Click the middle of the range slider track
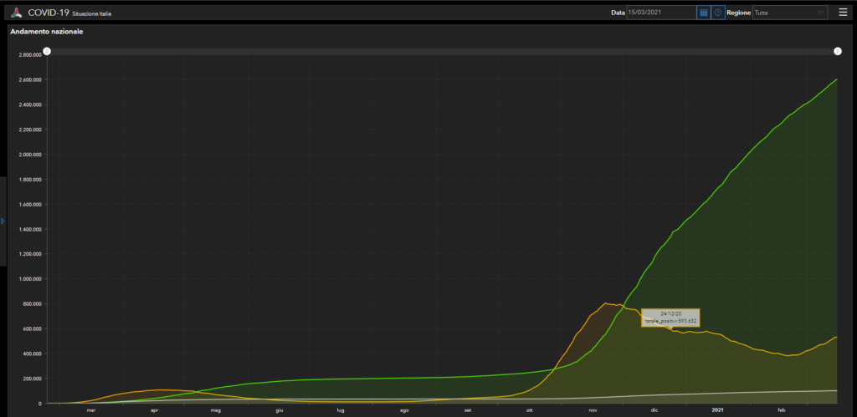 point(442,52)
